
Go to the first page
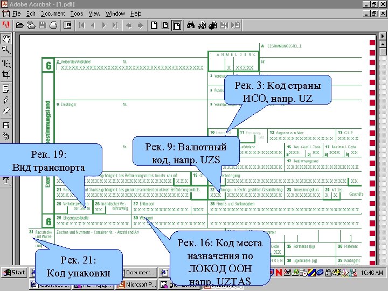81,25
